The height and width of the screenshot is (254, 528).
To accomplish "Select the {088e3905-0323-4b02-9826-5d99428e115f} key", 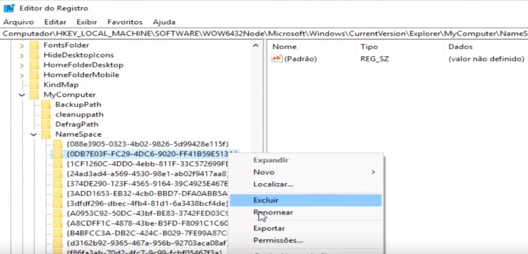I will coord(148,145).
